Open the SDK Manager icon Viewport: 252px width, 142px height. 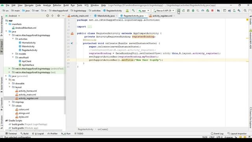pos(239,11)
